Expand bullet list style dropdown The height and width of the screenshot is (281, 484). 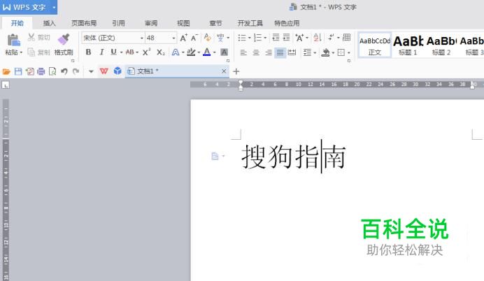pos(250,38)
